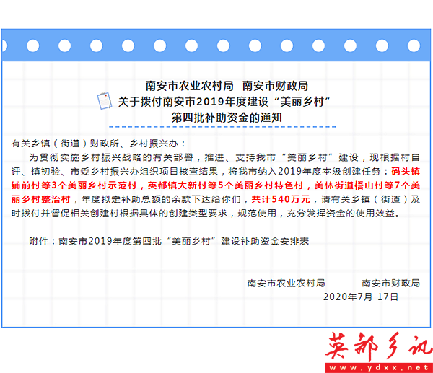
Task: Click the red text '美林街道梧山村等7个美'
Action: 367,185
